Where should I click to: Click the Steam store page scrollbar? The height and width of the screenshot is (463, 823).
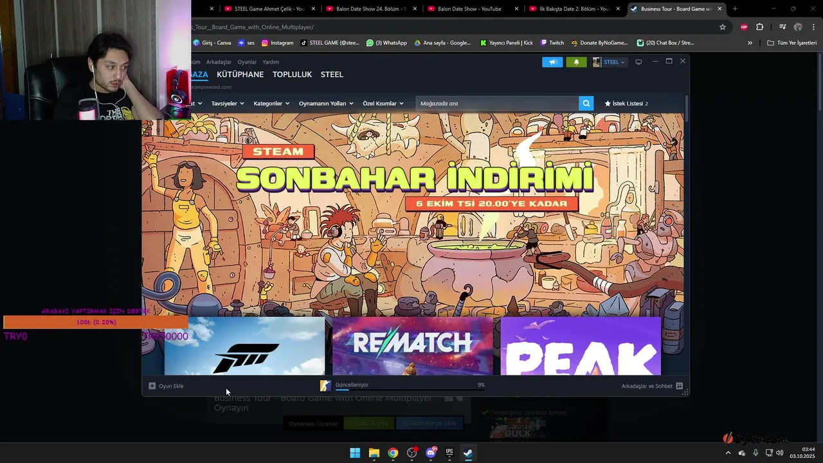point(687,108)
